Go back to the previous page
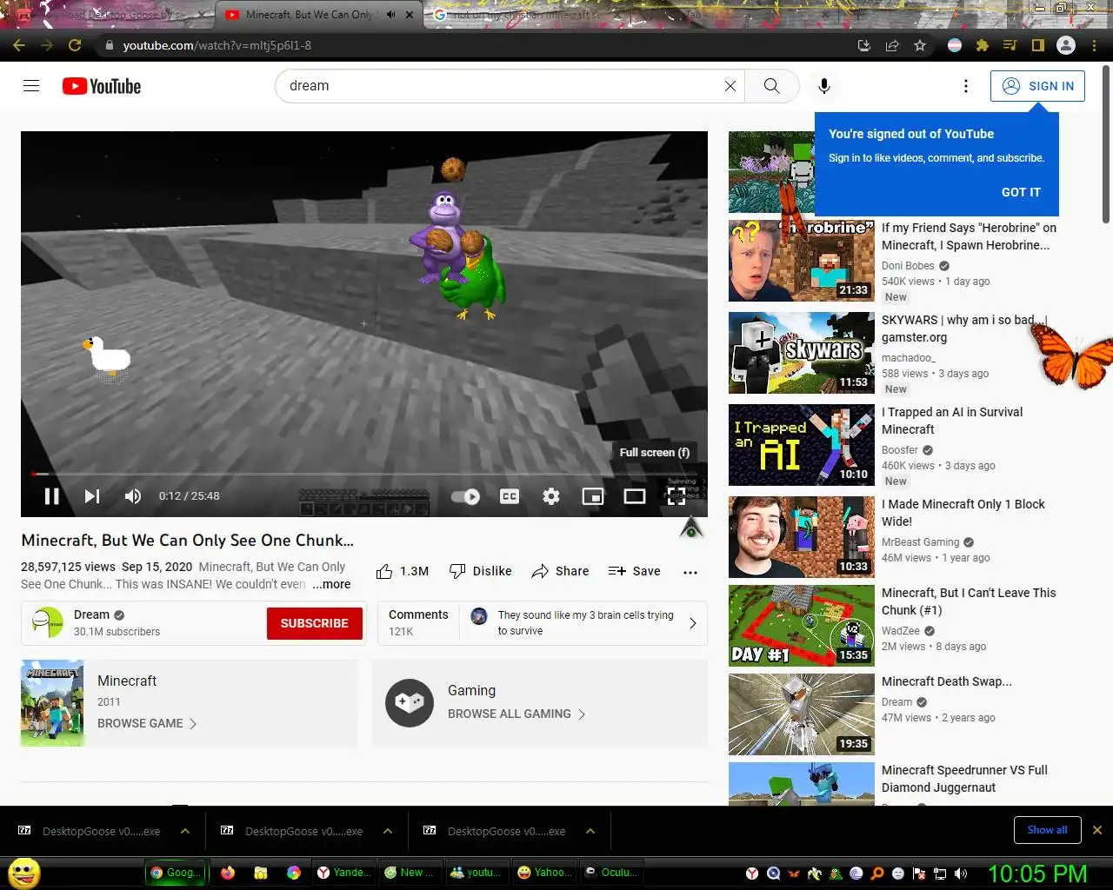Image resolution: width=1113 pixels, height=890 pixels. click(x=19, y=45)
